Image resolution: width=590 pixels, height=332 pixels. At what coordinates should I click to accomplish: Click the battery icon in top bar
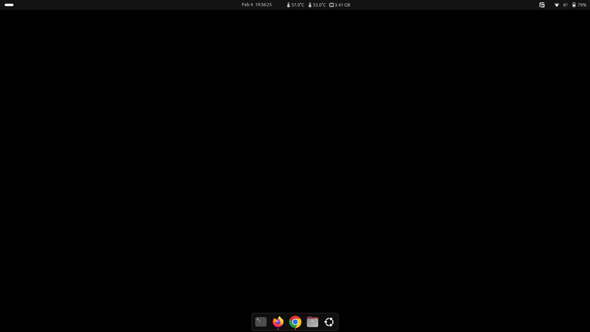[574, 5]
